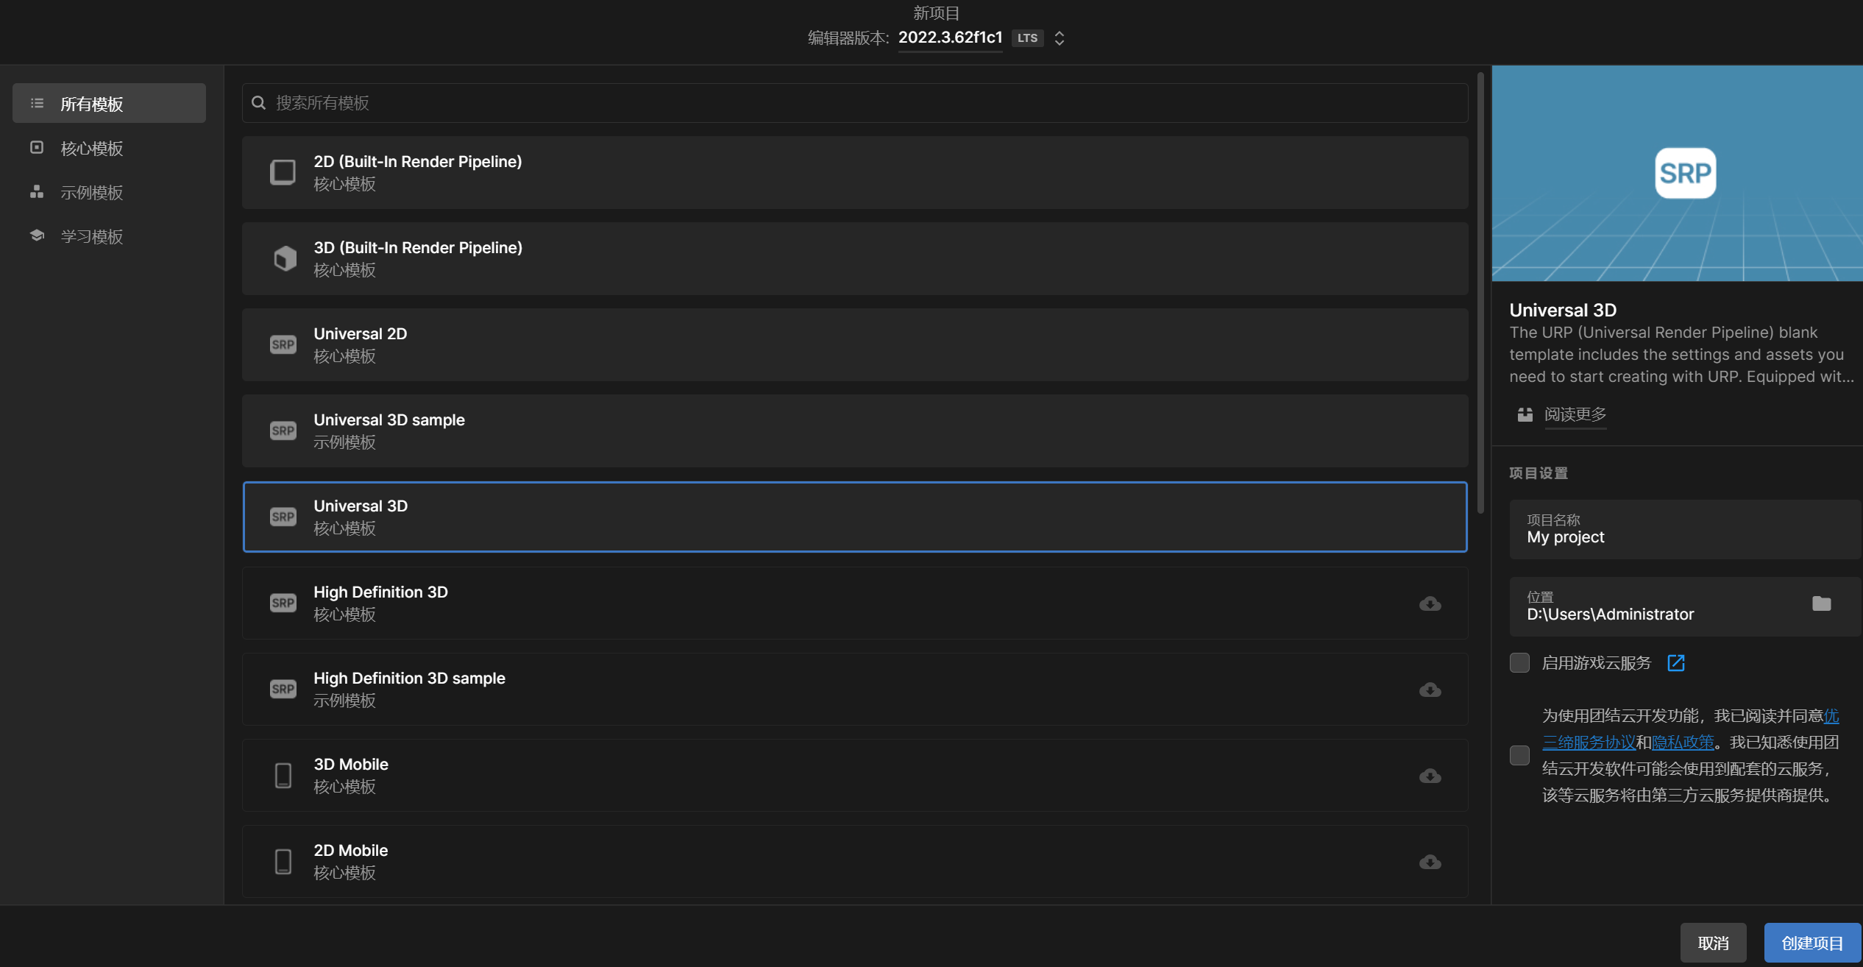Download the High Definition 3D template
This screenshot has height=967, width=1863.
[x=1430, y=603]
